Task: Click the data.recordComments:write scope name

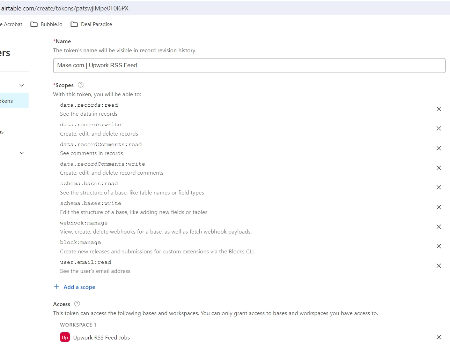Action: [x=103, y=164]
